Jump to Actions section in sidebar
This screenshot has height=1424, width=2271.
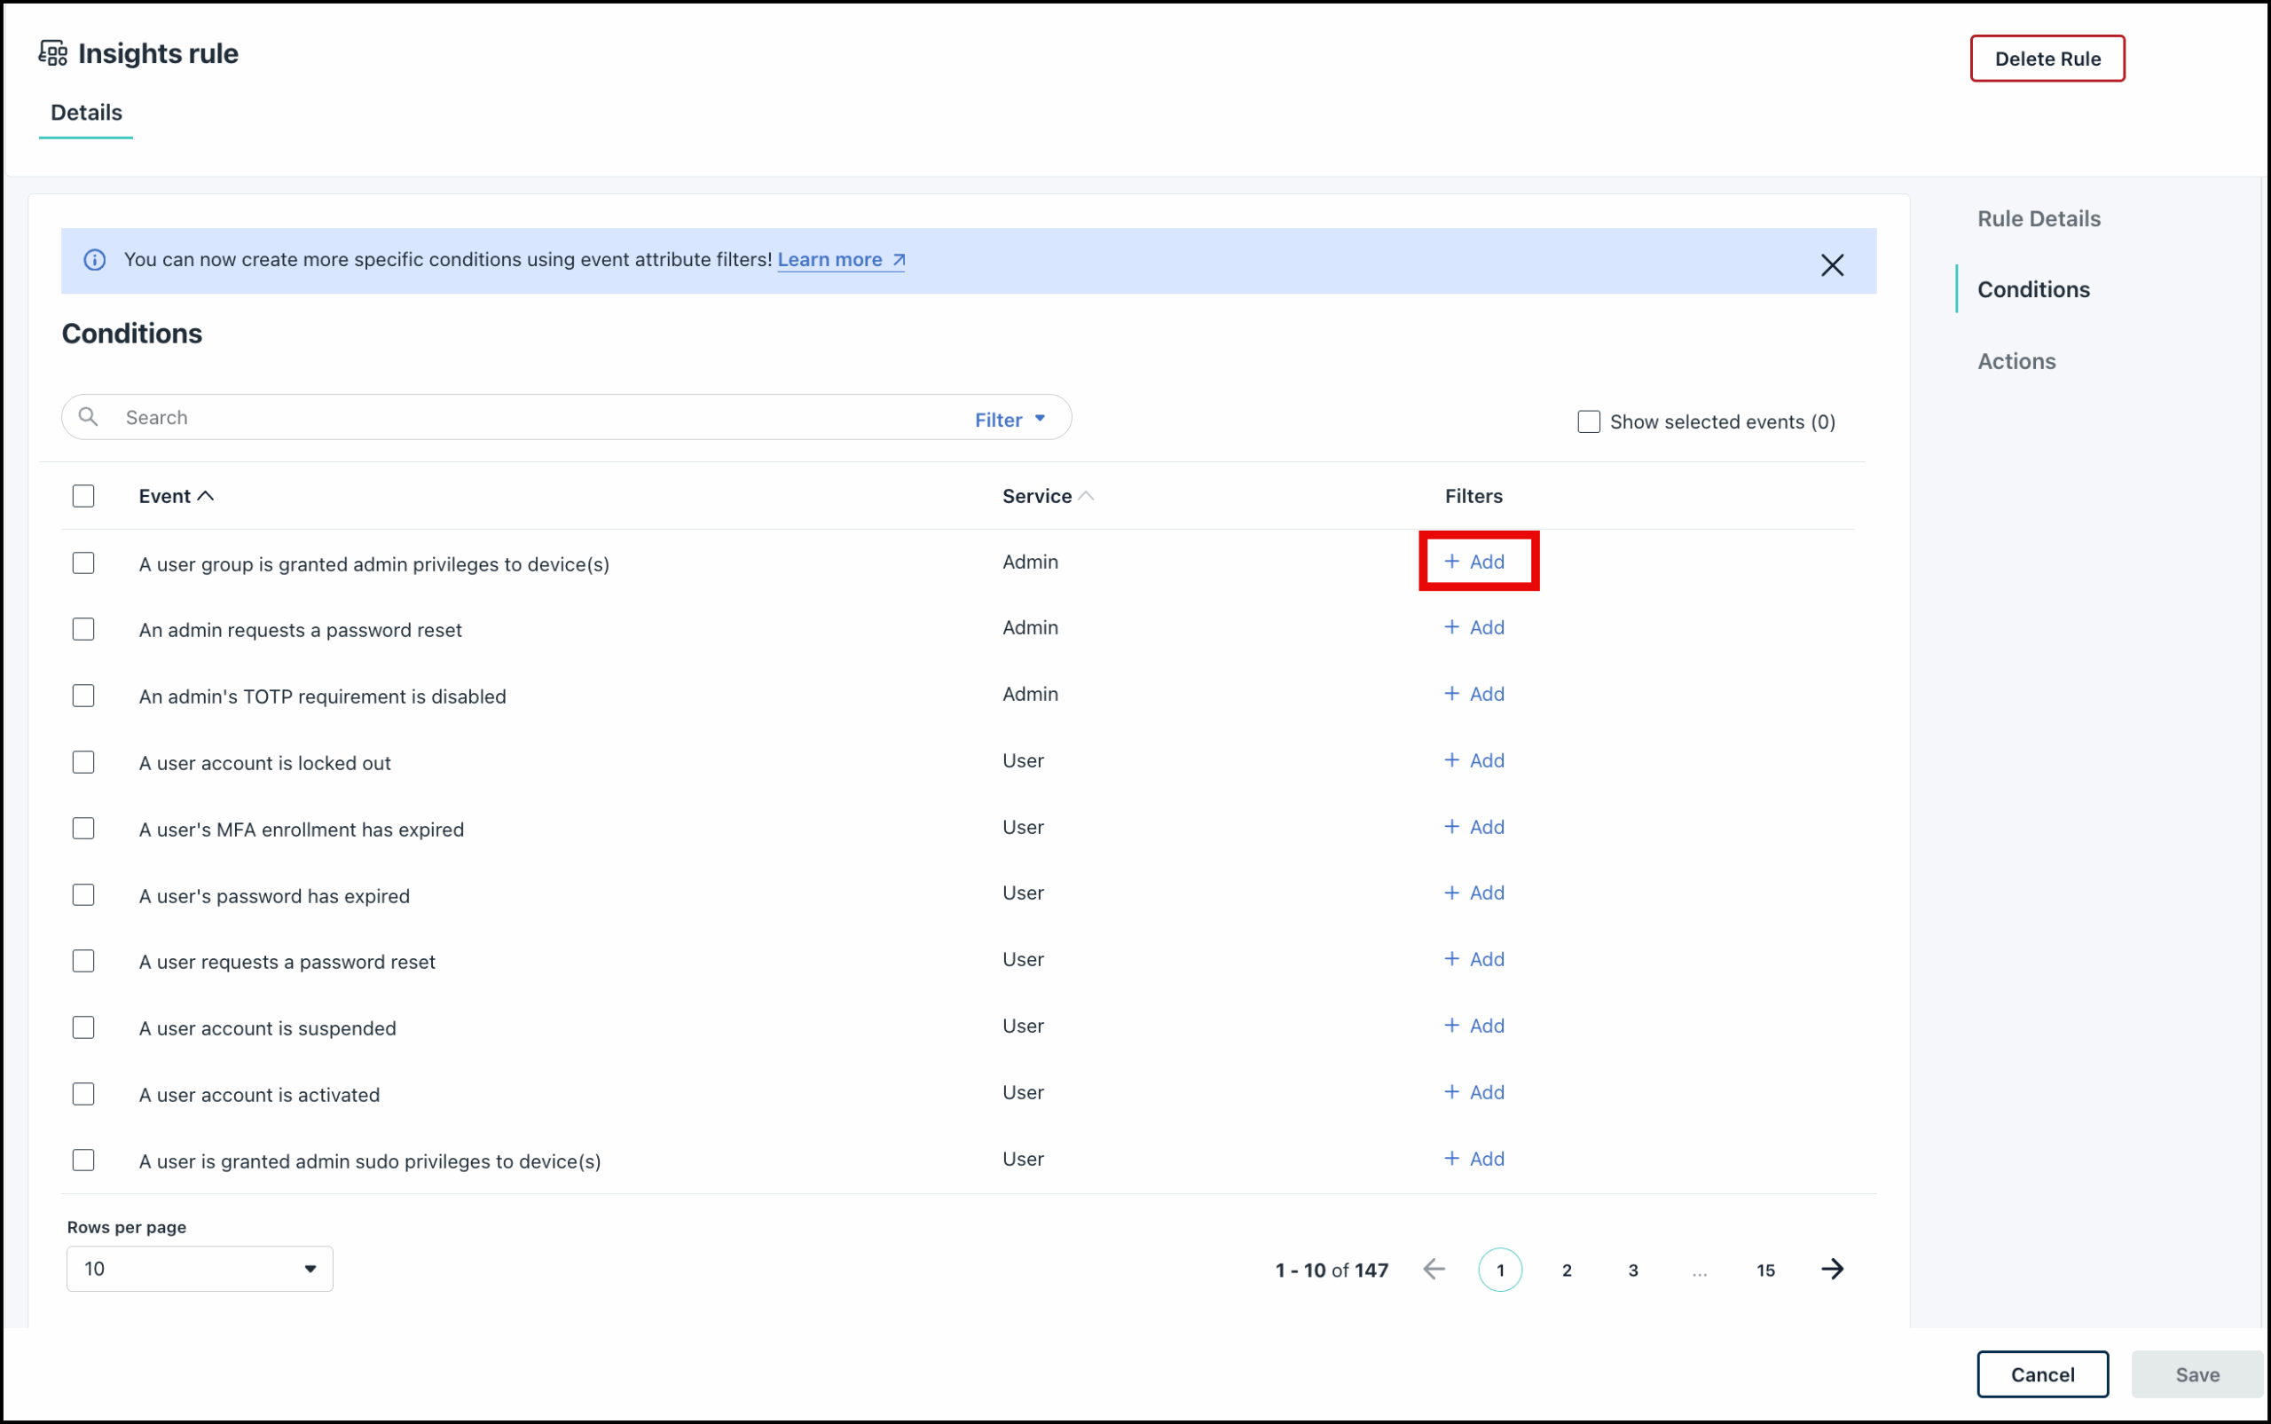(x=2016, y=362)
